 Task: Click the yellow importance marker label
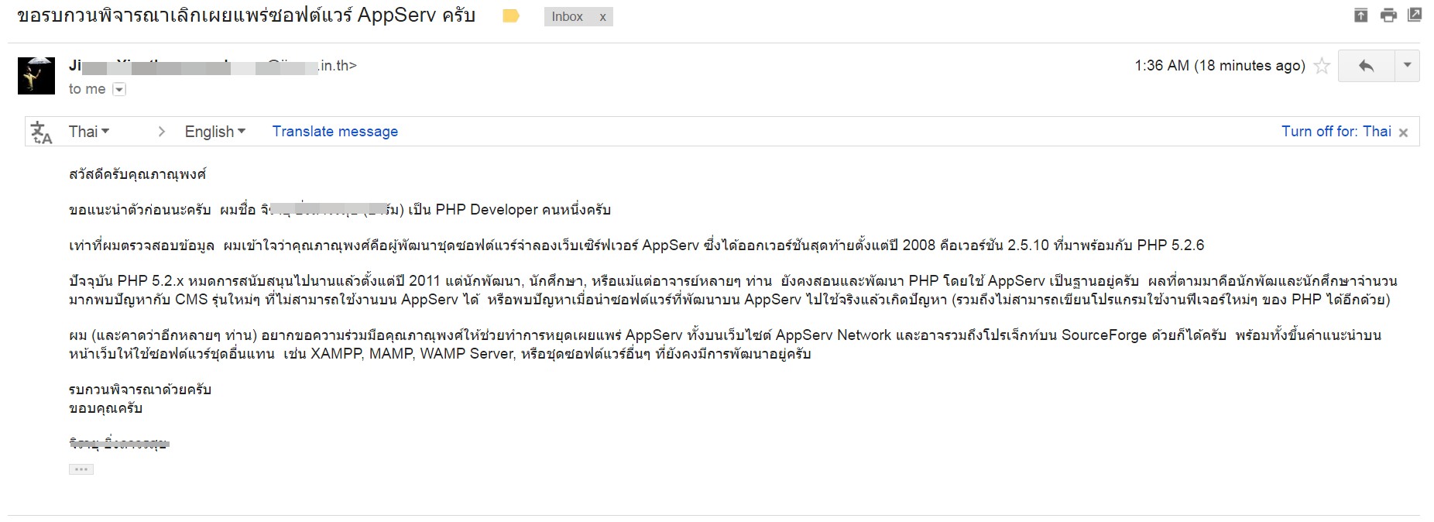pyautogui.click(x=511, y=16)
